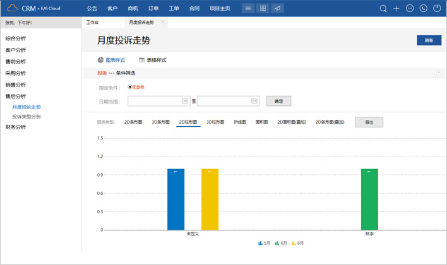447x265 pixels.
Task: Click the plus add icon in header
Action: (x=396, y=9)
